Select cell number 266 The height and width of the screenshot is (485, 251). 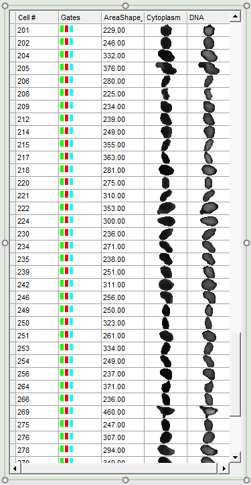(23, 399)
